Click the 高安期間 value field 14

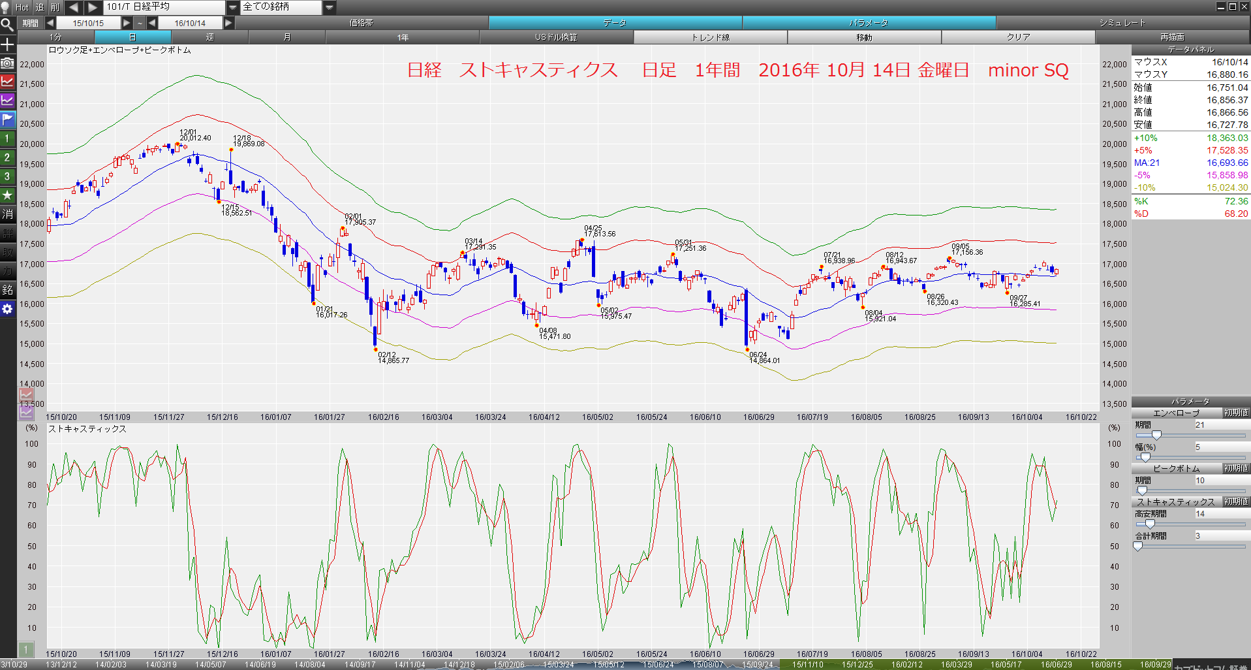(x=1221, y=514)
